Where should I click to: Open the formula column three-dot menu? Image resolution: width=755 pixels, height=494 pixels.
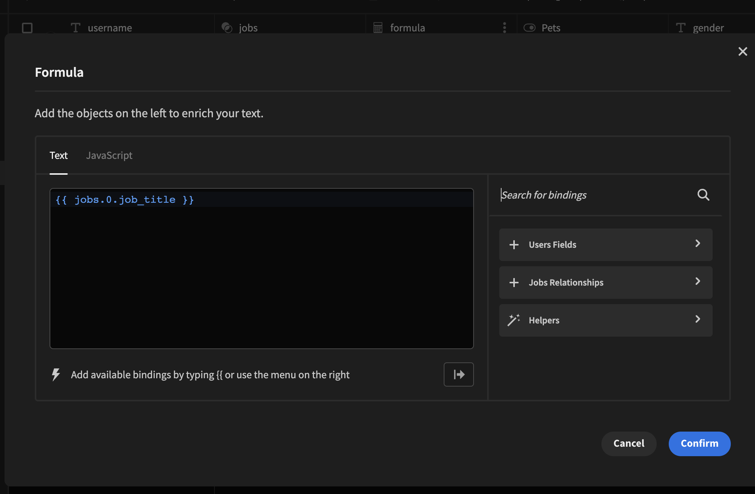pyautogui.click(x=504, y=28)
